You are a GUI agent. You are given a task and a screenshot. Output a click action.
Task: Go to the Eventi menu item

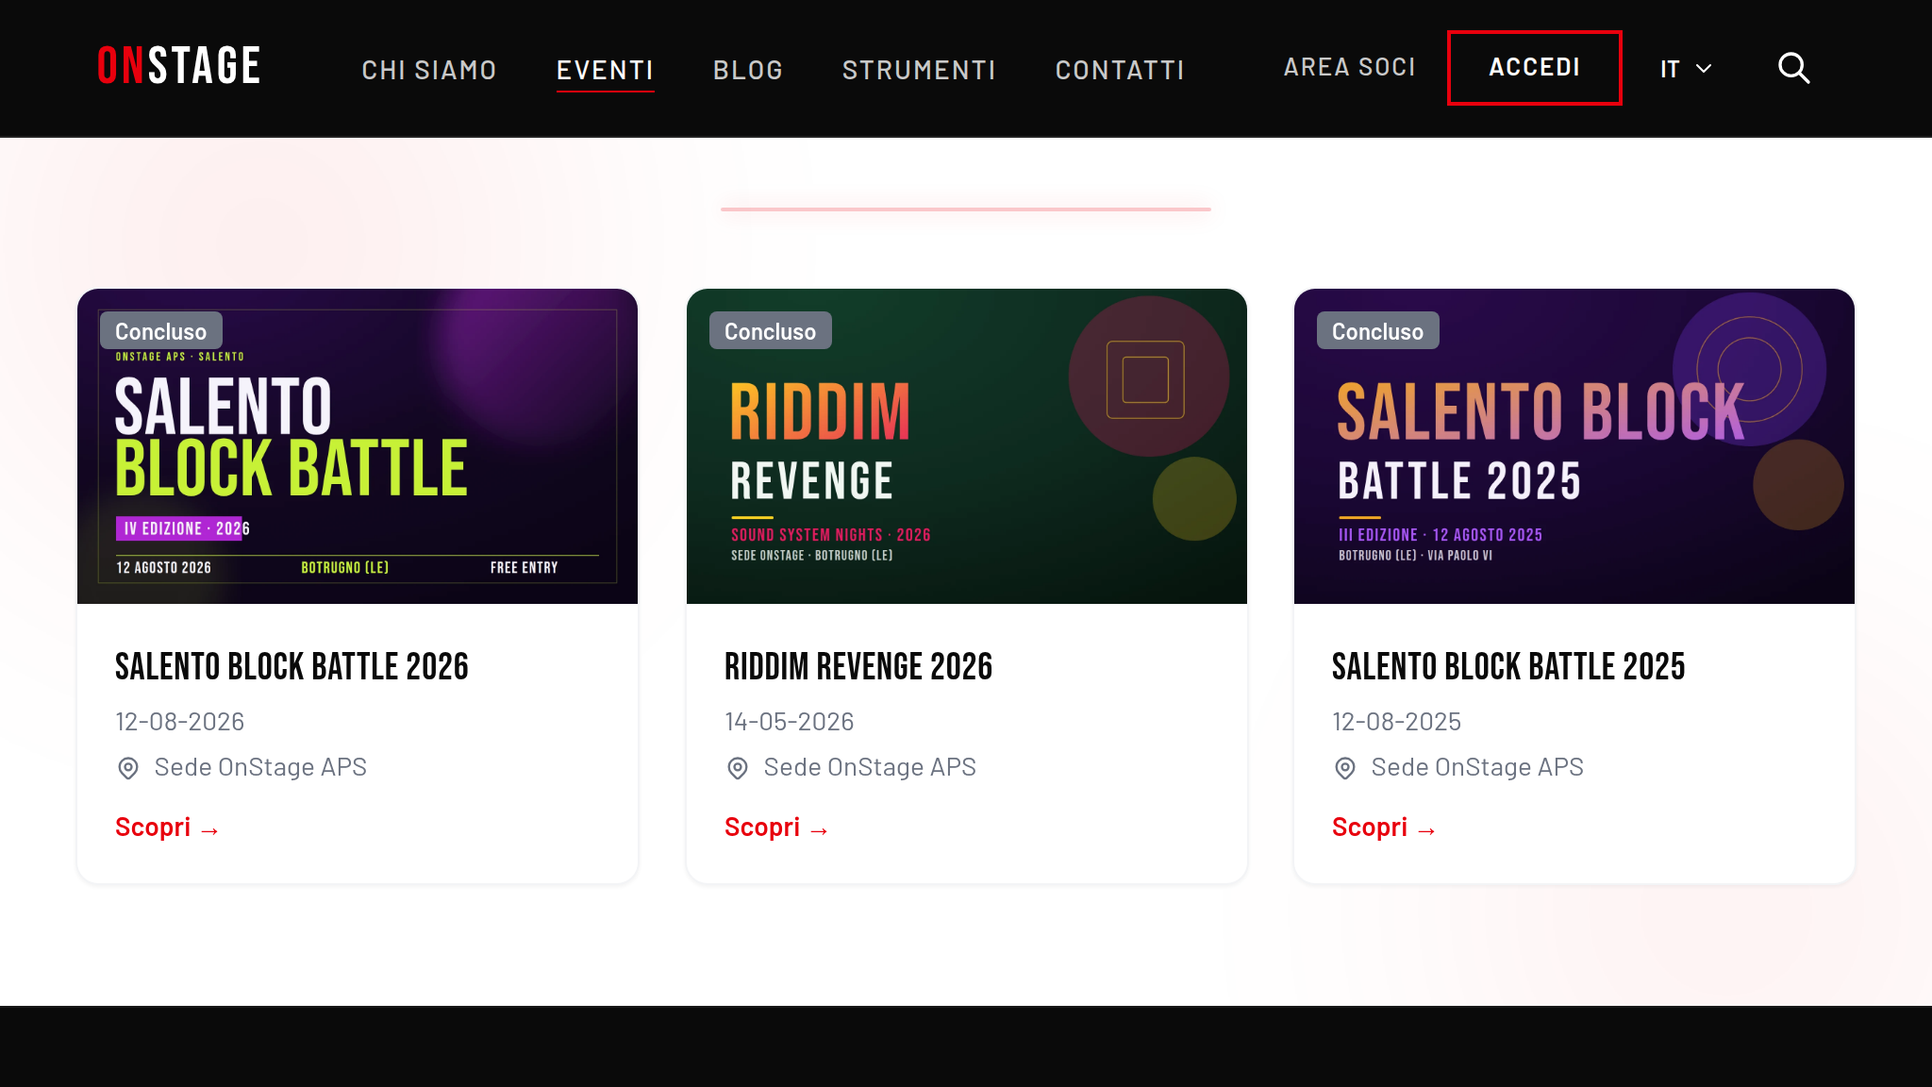point(605,70)
